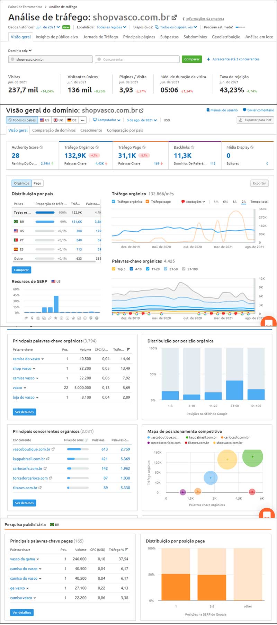
Task: Expand the Domínio raiz dropdown
Action: 20,51
